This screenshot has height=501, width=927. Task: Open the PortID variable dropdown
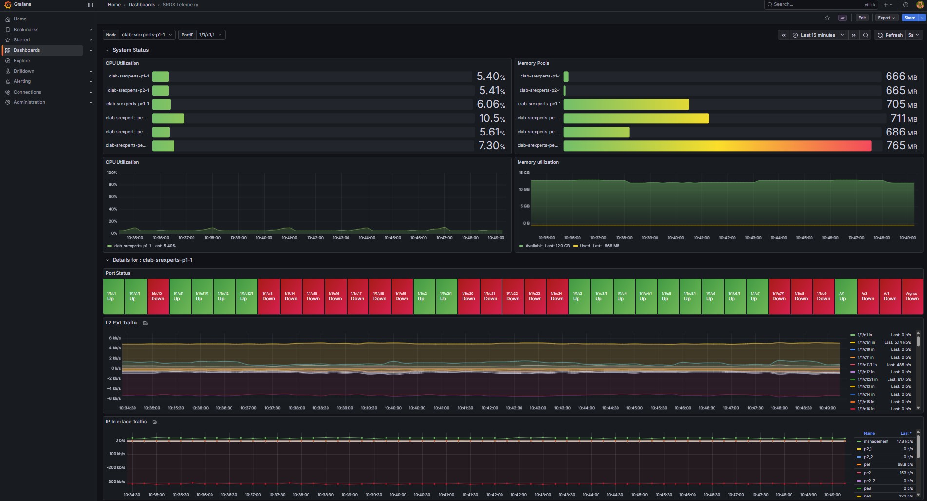[x=211, y=35]
